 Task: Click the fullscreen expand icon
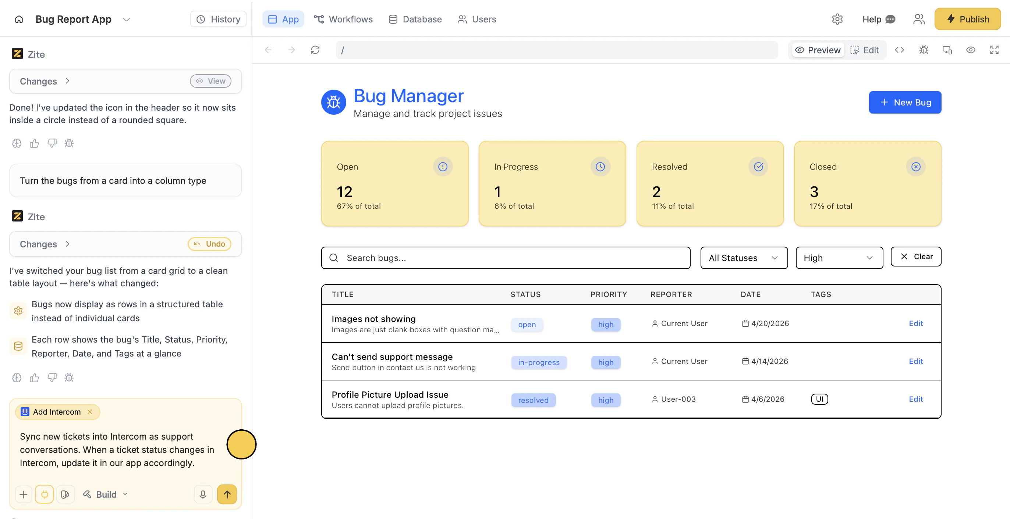[x=994, y=50]
